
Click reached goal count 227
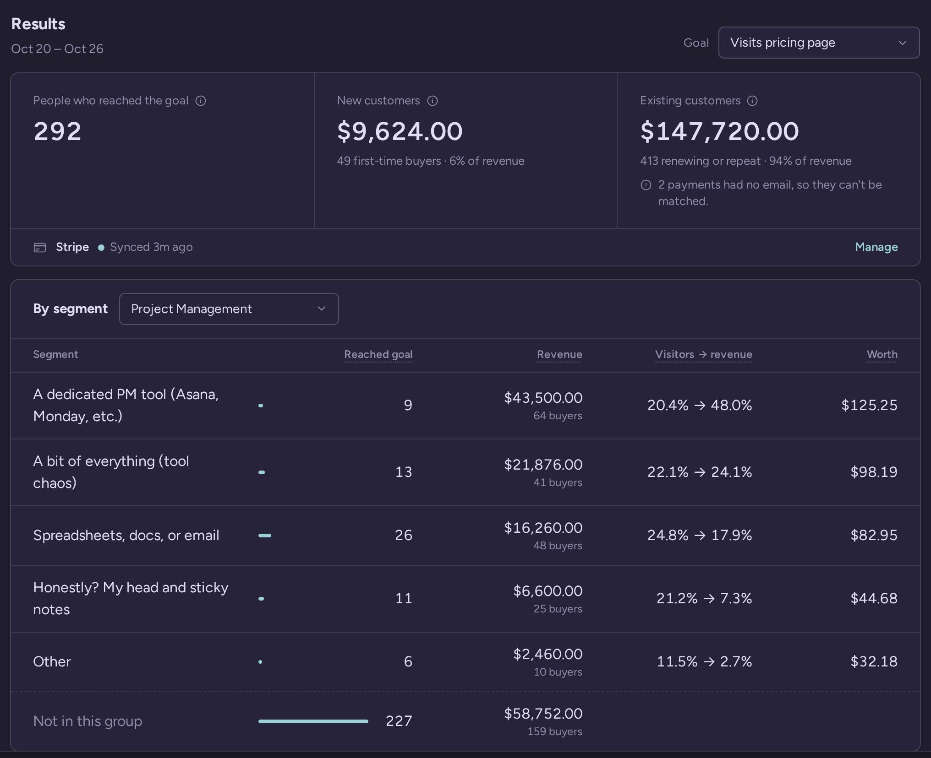coord(399,721)
